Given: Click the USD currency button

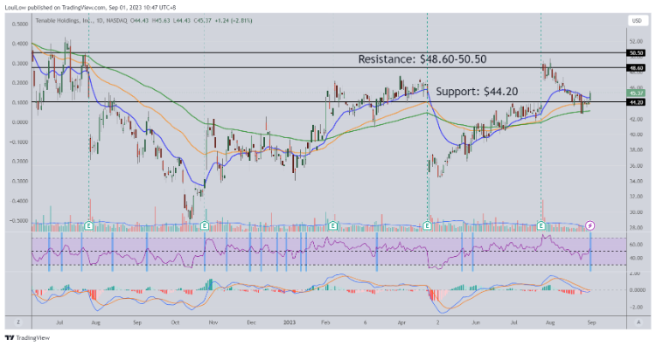Looking at the screenshot, I should (x=637, y=21).
